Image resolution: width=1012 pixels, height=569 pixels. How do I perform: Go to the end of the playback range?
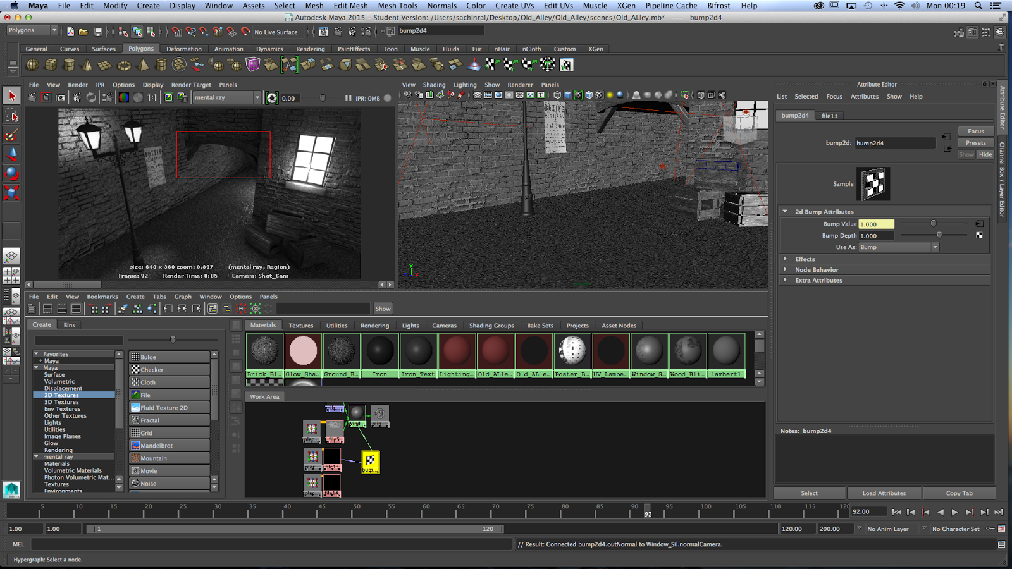[999, 512]
